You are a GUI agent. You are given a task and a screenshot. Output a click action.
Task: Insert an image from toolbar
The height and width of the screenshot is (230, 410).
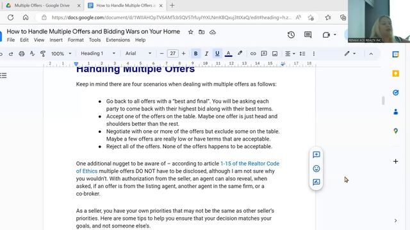275,54
